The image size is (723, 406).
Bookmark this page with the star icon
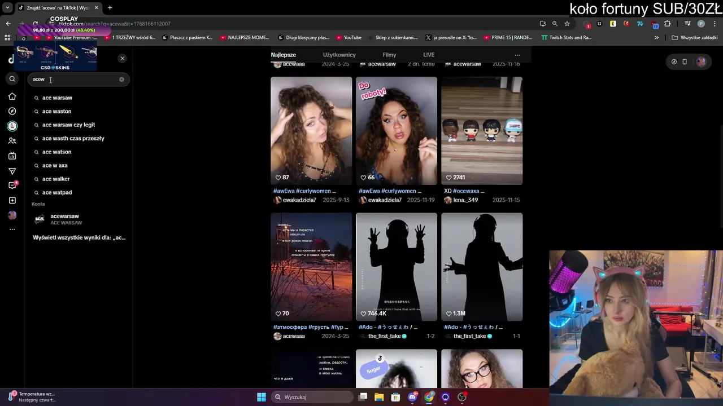(567, 24)
